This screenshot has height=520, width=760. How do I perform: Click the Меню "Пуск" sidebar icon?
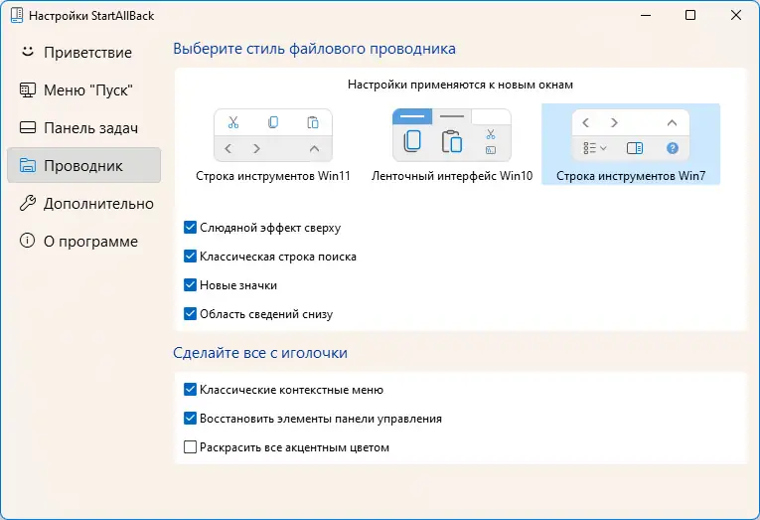click(x=28, y=89)
